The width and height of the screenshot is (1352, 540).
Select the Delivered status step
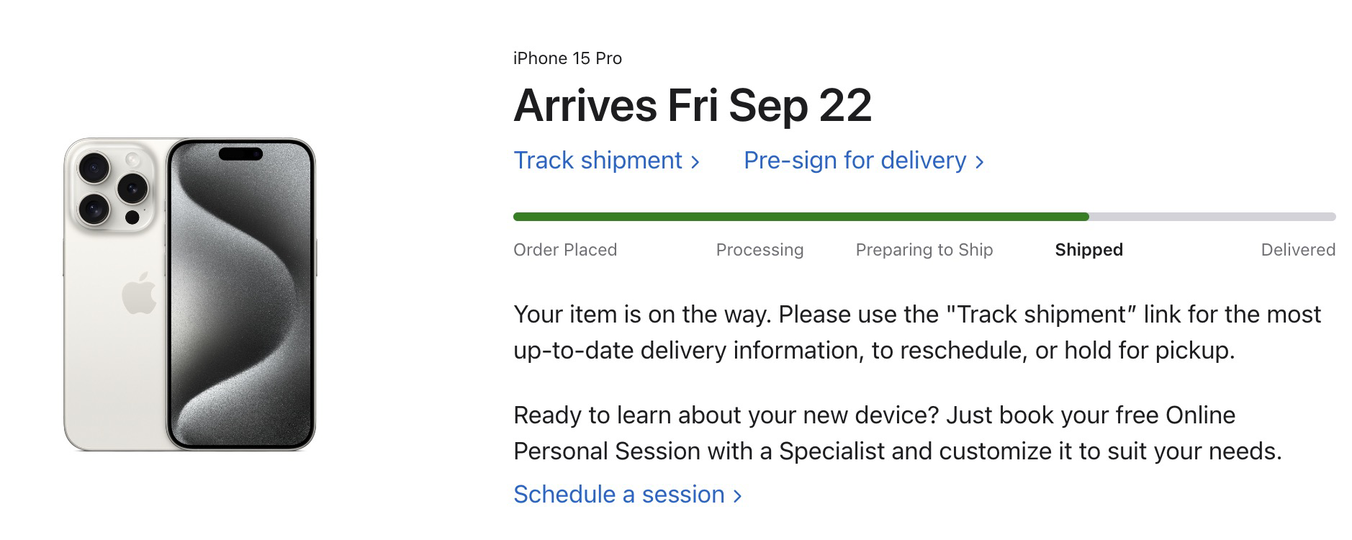1298,250
